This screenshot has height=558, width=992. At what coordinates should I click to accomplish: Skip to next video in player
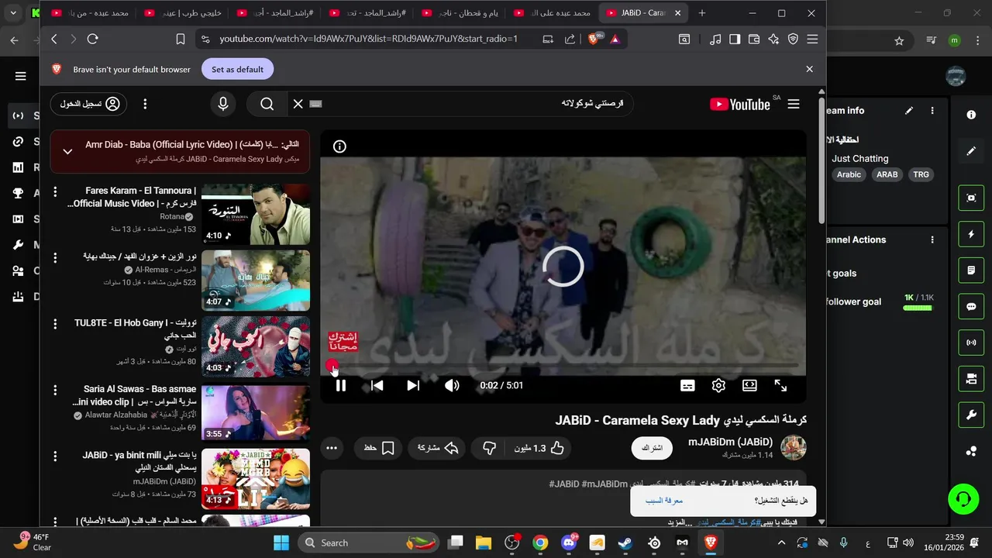point(413,385)
